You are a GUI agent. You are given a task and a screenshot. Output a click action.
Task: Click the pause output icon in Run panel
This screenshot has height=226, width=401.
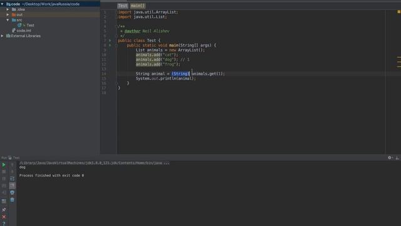point(4,178)
